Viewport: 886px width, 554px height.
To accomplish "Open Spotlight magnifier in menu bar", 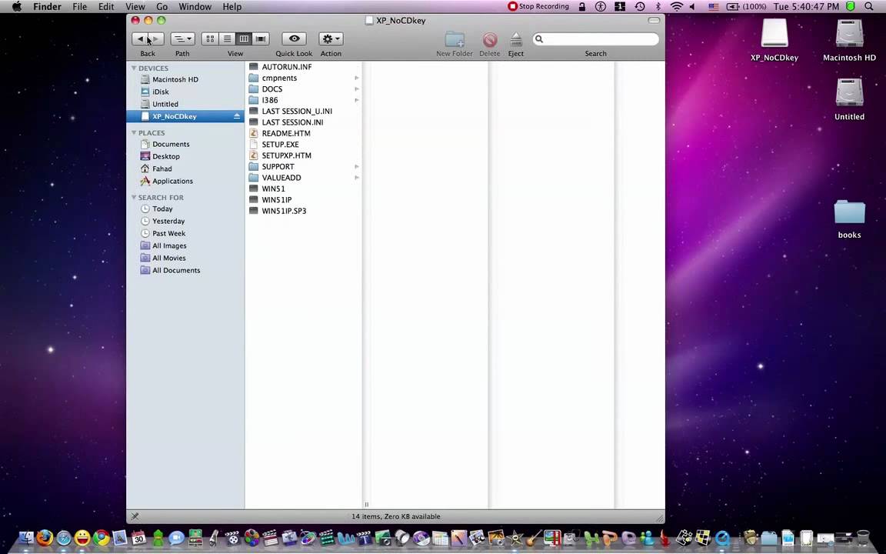I will 869,7.
